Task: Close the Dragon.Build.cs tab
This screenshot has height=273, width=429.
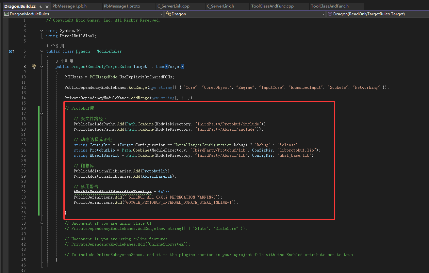Action: [x=47, y=6]
